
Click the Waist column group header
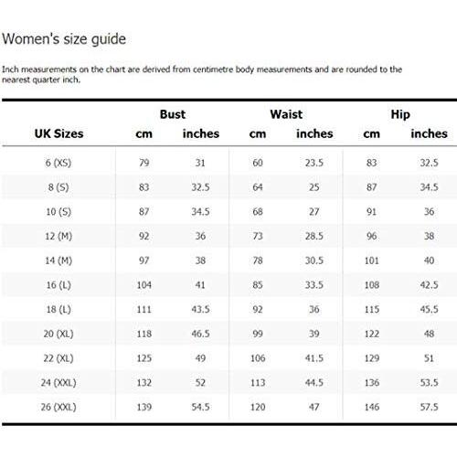click(286, 114)
